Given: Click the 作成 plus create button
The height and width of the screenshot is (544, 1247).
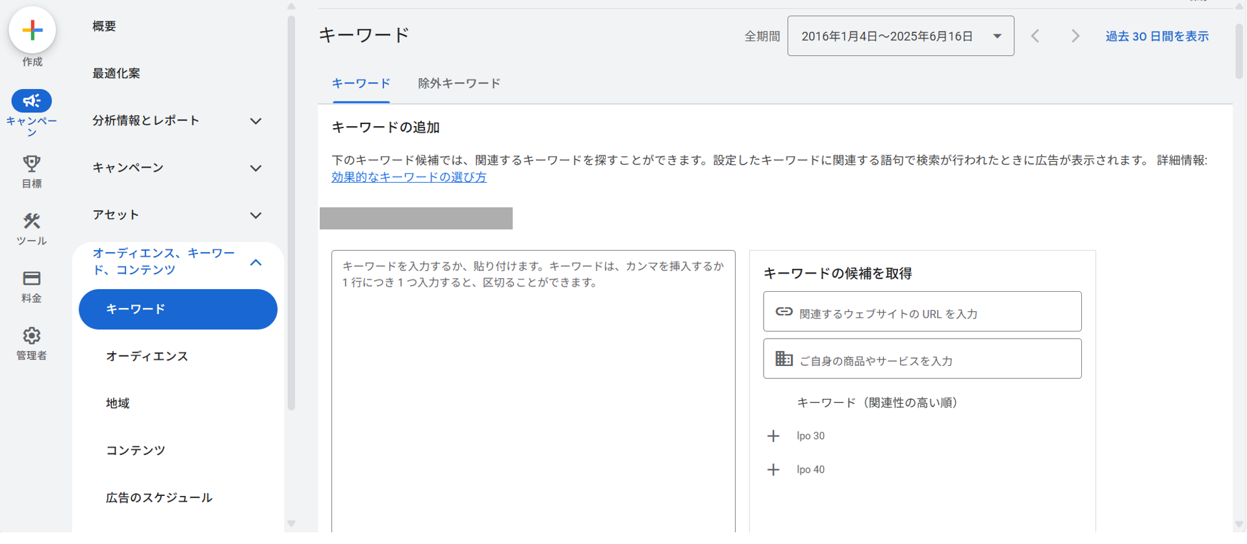Looking at the screenshot, I should (32, 30).
